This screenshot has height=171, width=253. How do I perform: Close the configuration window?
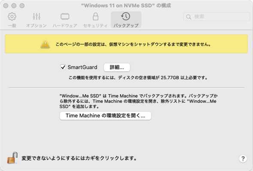(6, 6)
